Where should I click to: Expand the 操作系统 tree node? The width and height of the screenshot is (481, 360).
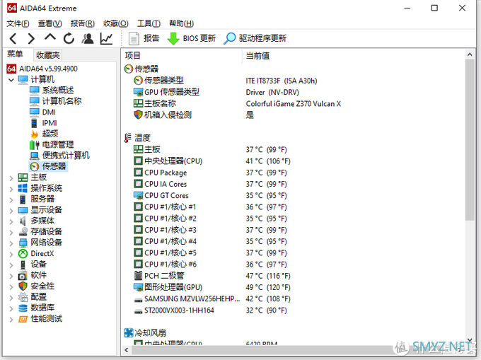tap(11, 190)
